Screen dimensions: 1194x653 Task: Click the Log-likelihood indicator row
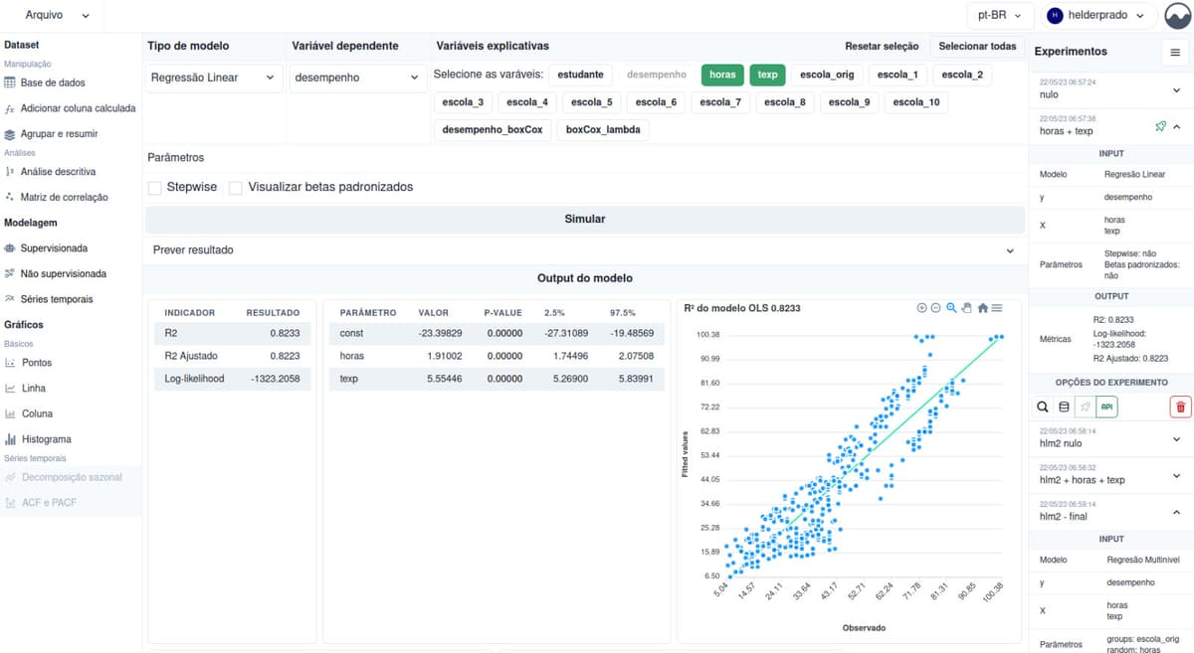pyautogui.click(x=231, y=379)
